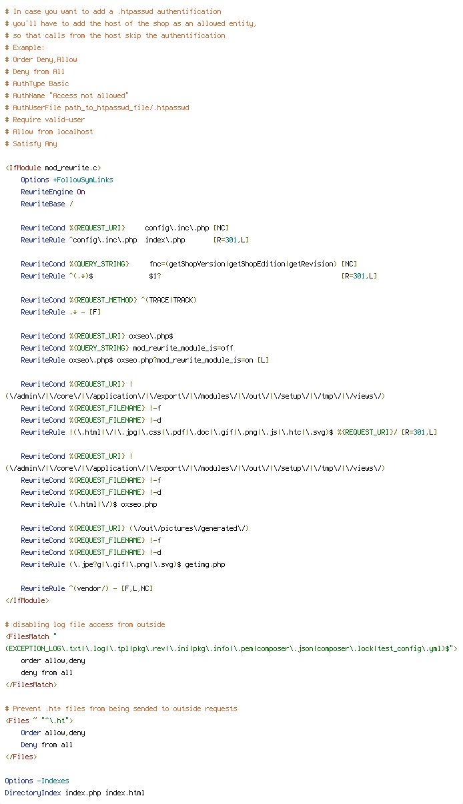Image resolution: width=463 pixels, height=804 pixels.
Task: Select the 'DirectoryIndex index.php index.html' line
Action: 75,793
